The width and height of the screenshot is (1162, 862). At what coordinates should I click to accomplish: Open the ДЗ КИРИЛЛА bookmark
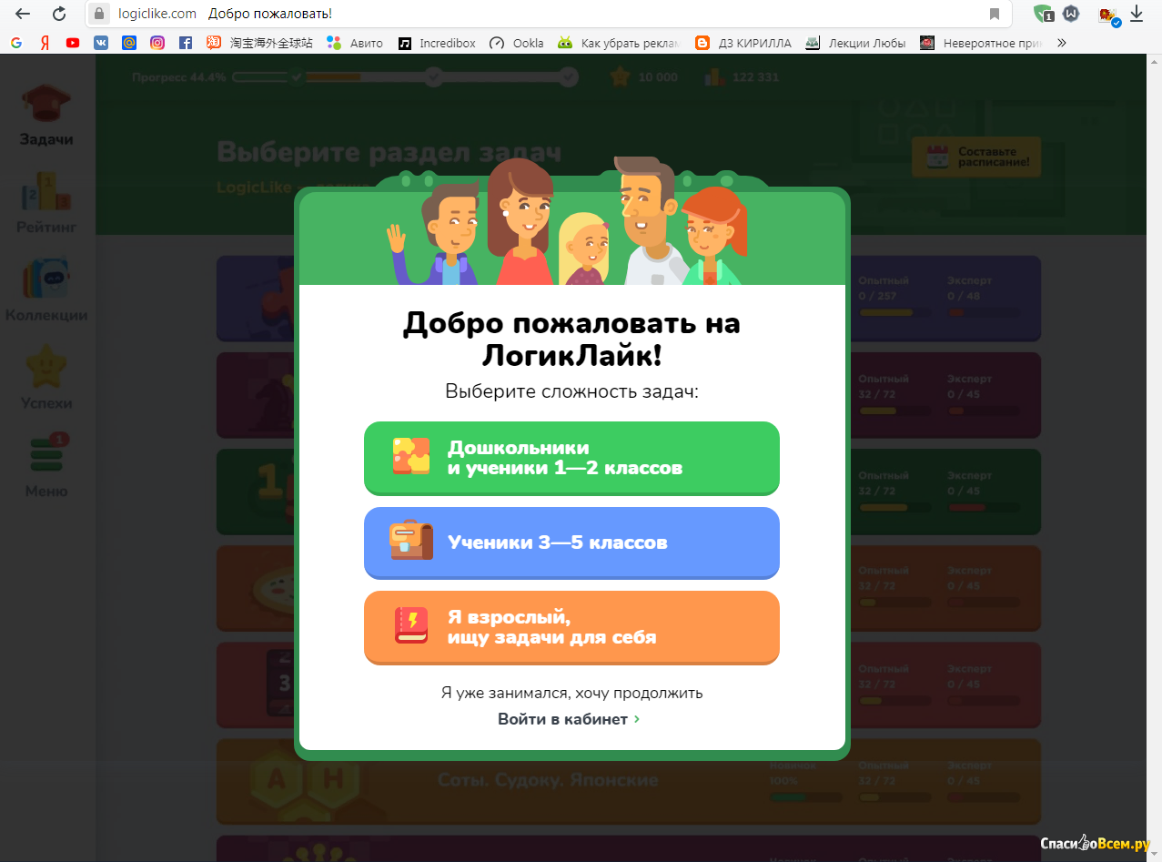coord(743,43)
